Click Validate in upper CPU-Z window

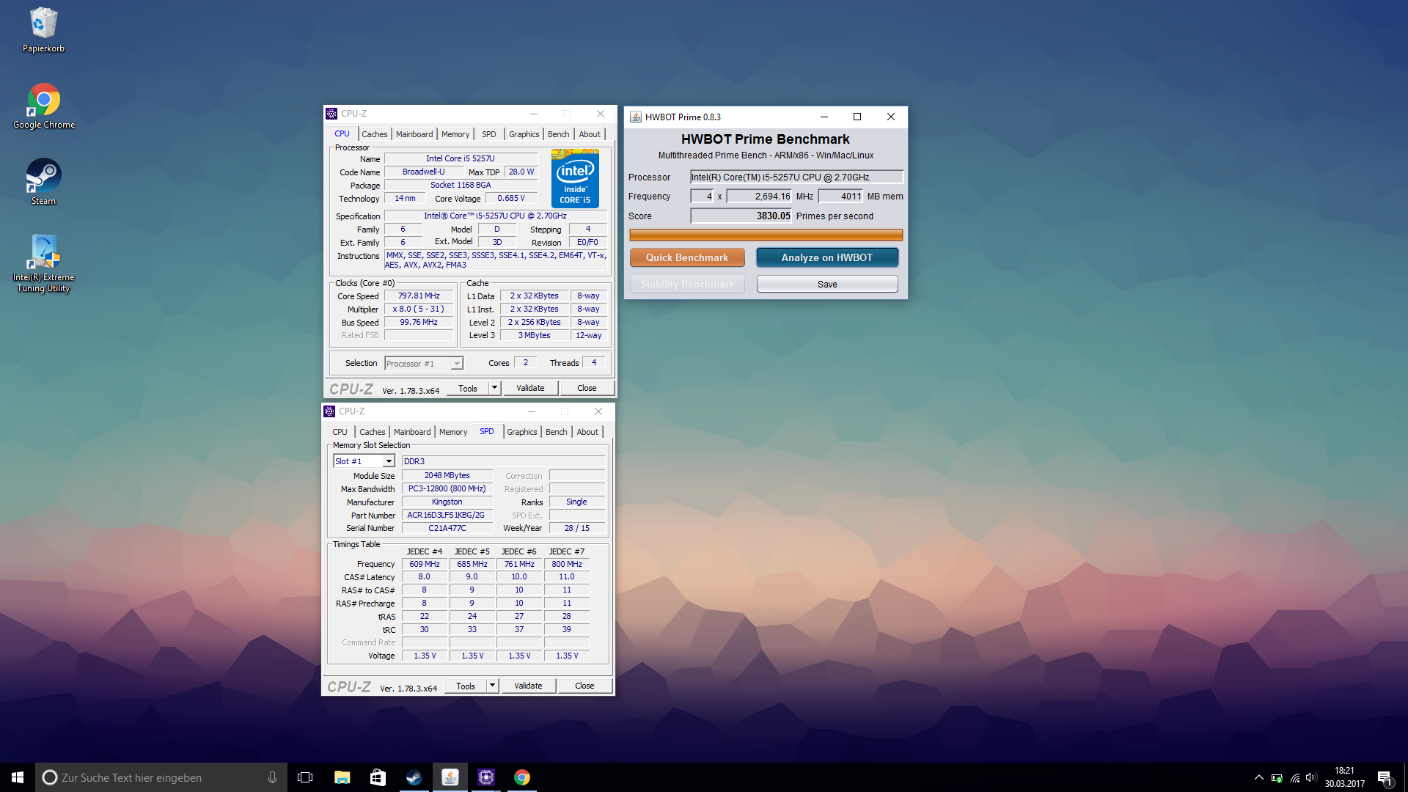[x=530, y=388]
